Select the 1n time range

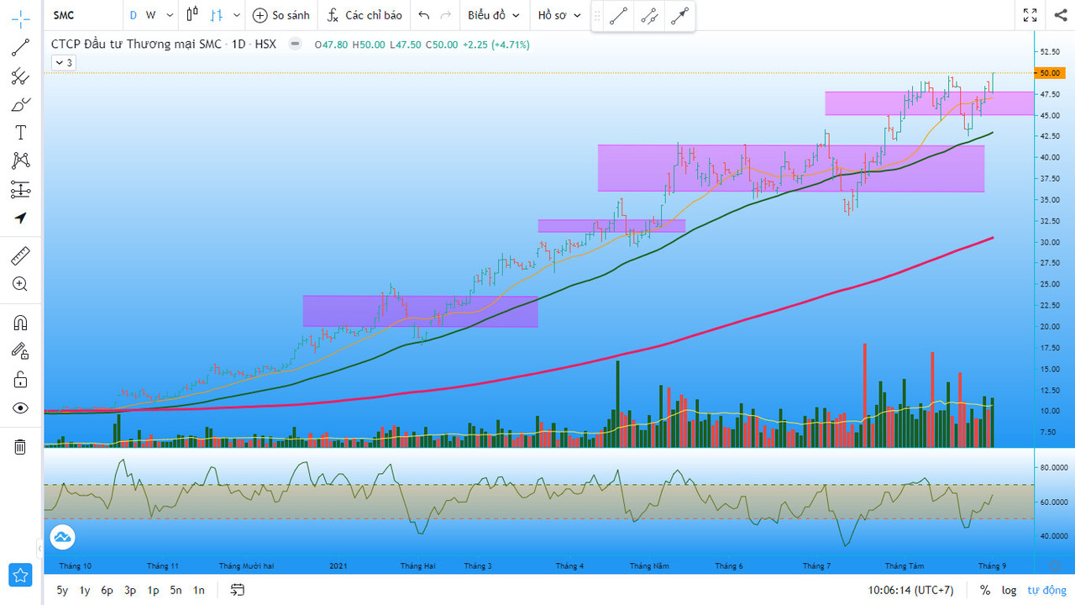tap(198, 590)
